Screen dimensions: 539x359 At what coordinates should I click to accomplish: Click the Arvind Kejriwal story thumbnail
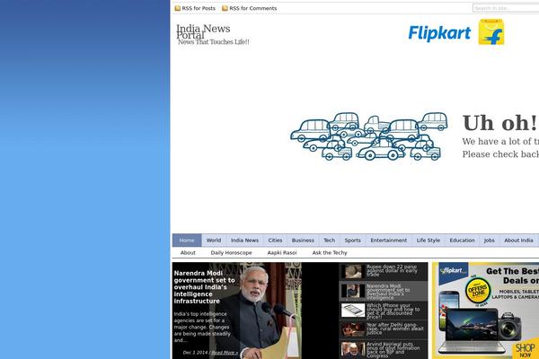click(x=353, y=349)
